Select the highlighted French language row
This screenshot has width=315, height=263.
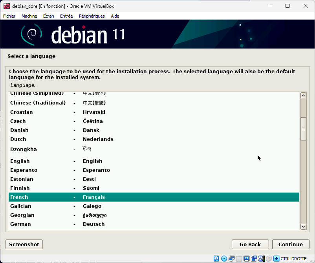pyautogui.click(x=154, y=197)
